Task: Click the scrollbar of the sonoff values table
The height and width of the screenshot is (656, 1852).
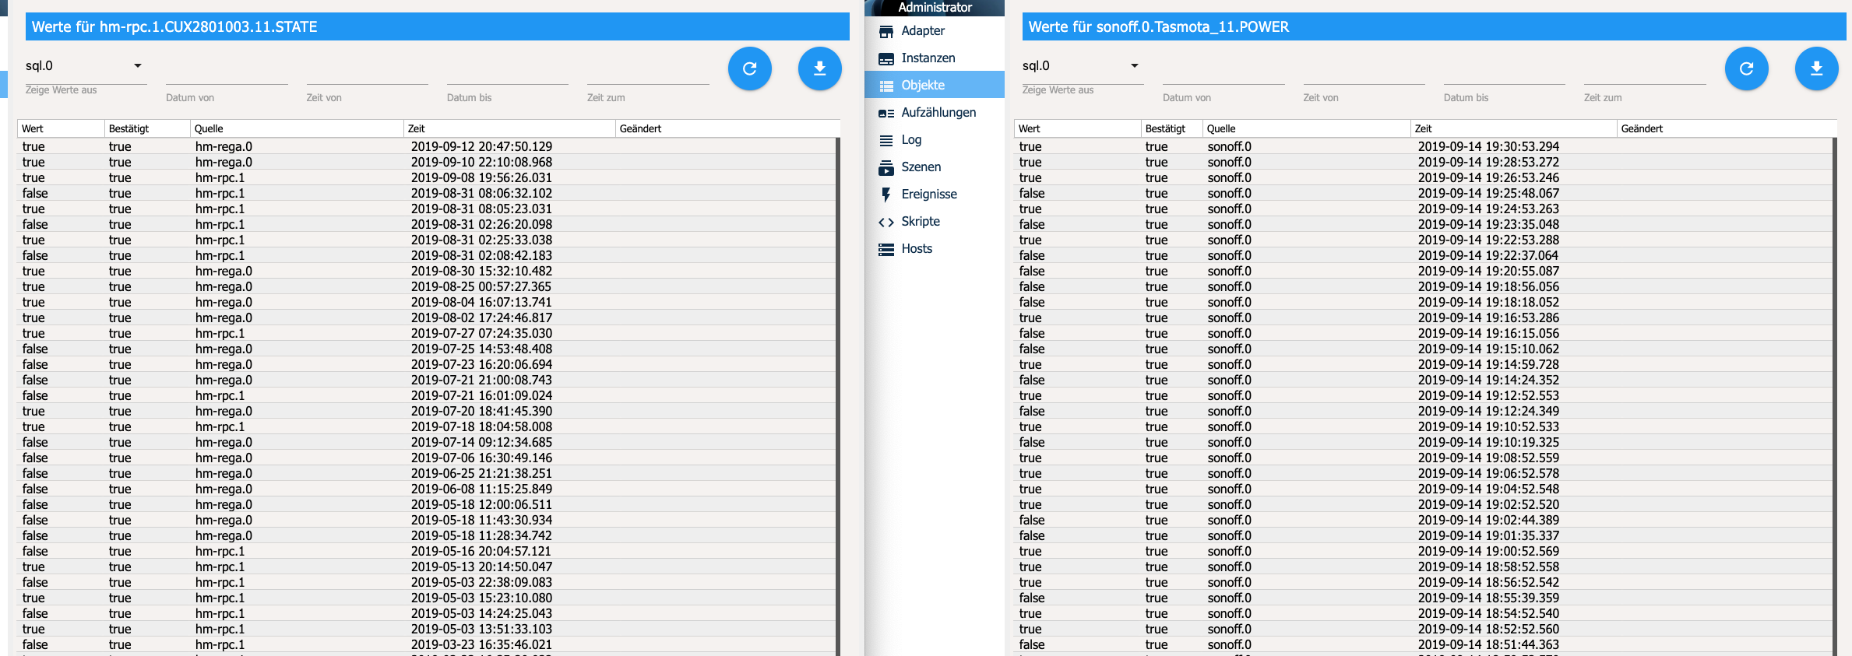Action: click(1835, 397)
